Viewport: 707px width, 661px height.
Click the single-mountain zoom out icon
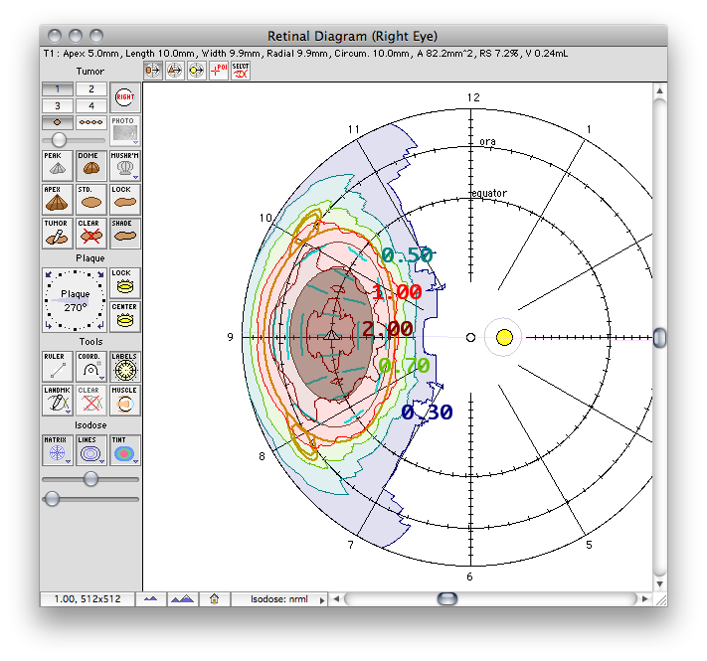150,599
